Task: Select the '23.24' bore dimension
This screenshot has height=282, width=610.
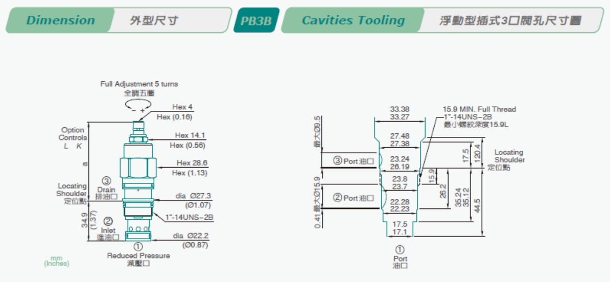Action: (400, 159)
